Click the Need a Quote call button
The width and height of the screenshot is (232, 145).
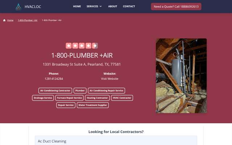pos(176,7)
